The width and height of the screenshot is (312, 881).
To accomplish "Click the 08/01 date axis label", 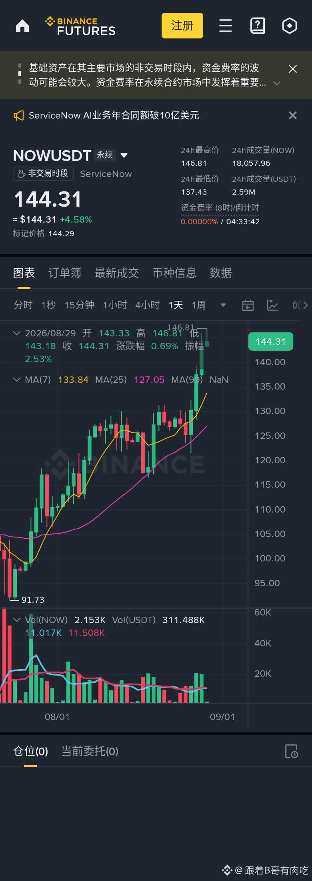I will coord(57,717).
